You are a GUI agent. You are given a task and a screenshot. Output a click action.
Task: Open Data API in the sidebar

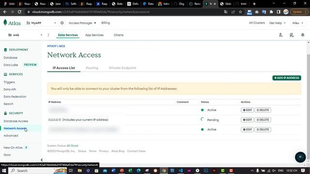[10, 89]
